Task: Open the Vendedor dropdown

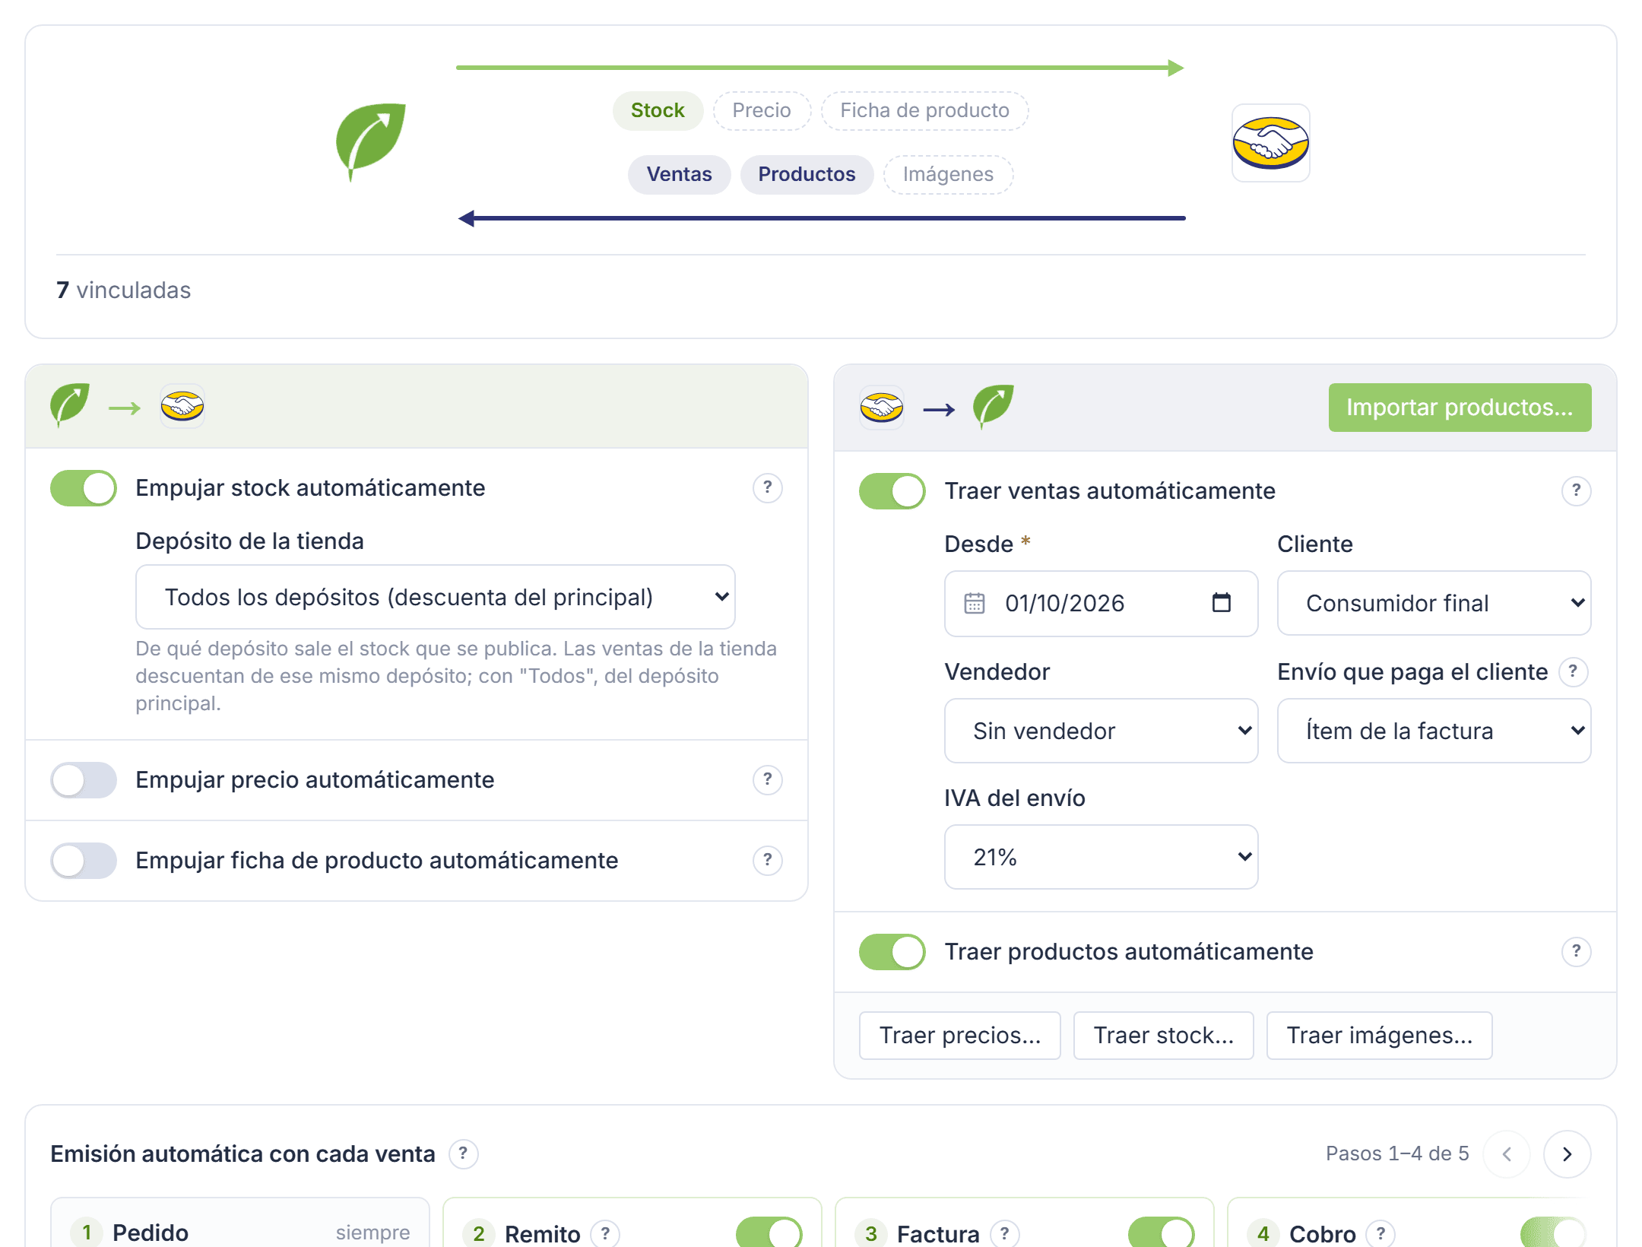Action: coord(1102,731)
